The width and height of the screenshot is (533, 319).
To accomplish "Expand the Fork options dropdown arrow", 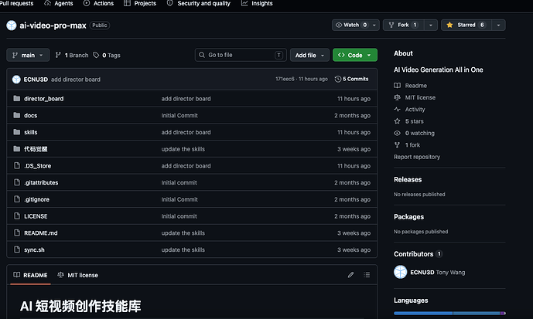I will tap(431, 25).
